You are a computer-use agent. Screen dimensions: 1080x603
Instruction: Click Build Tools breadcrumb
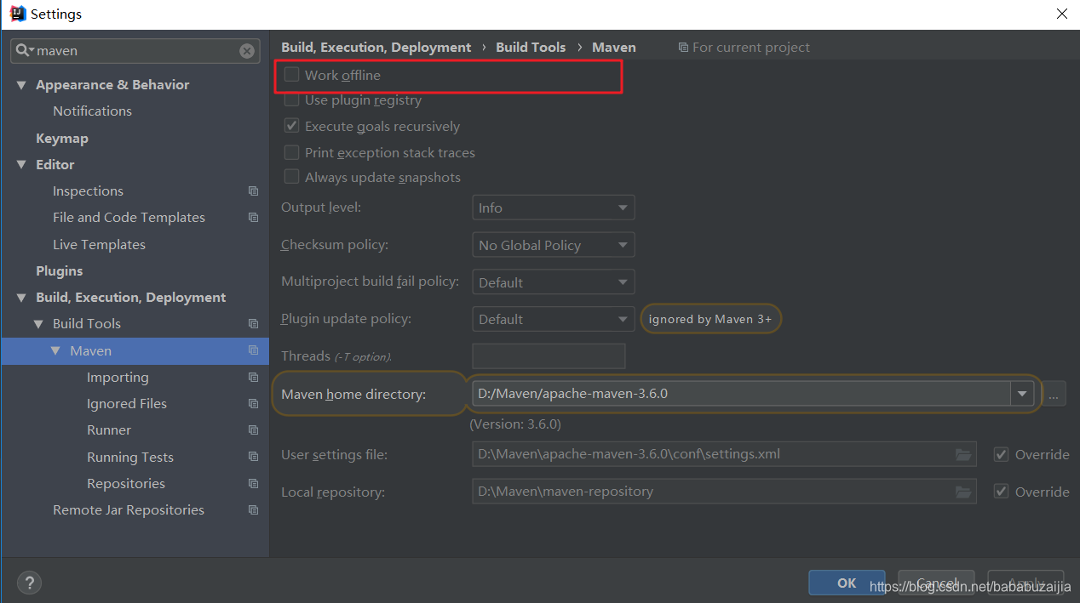(x=531, y=48)
